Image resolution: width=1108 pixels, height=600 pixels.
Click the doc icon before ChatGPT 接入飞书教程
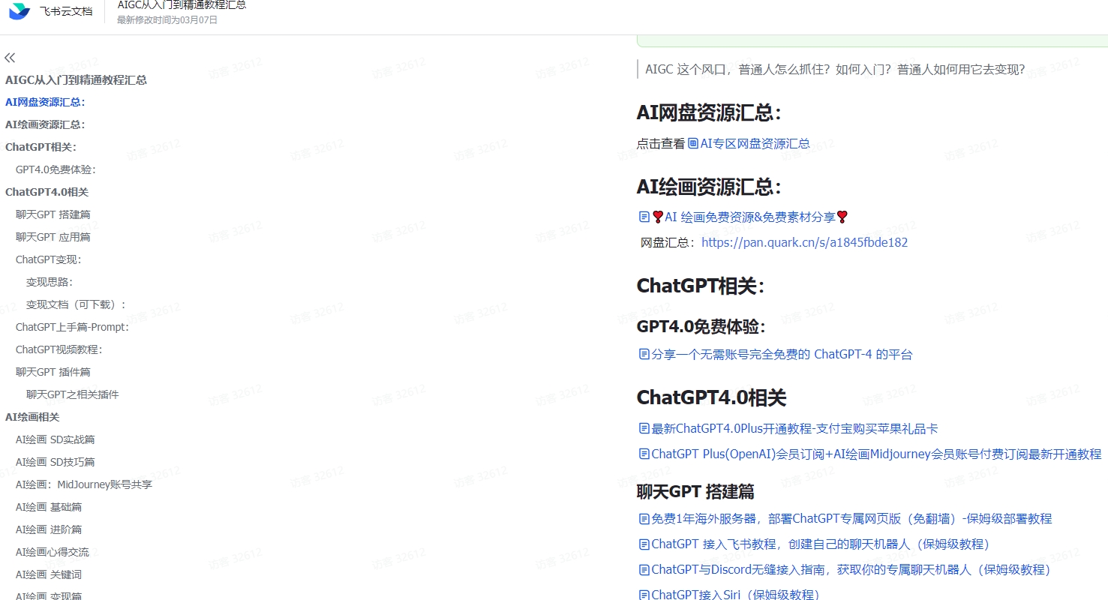(x=644, y=544)
